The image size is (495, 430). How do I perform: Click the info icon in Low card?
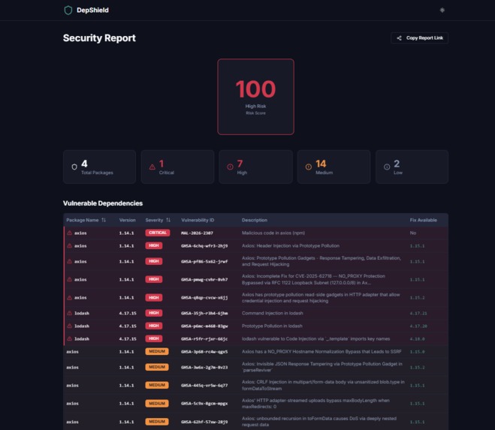[387, 167]
